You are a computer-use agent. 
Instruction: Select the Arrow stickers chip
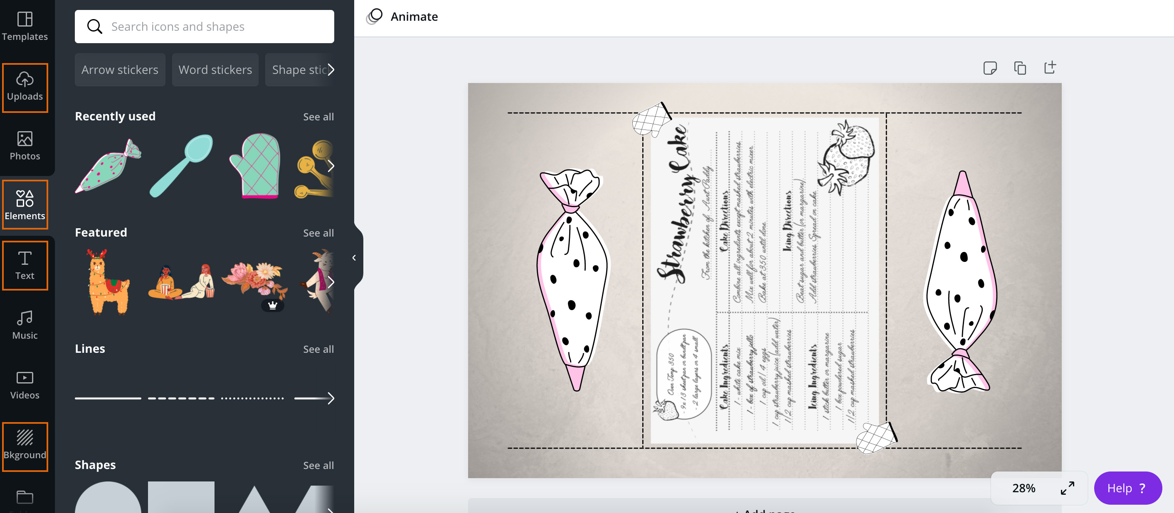click(120, 70)
